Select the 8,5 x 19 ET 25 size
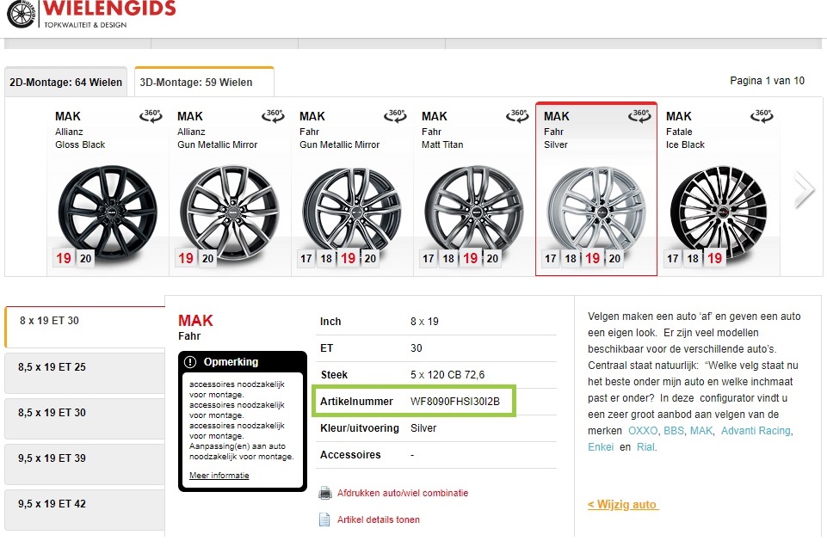827x547 pixels. click(x=84, y=373)
